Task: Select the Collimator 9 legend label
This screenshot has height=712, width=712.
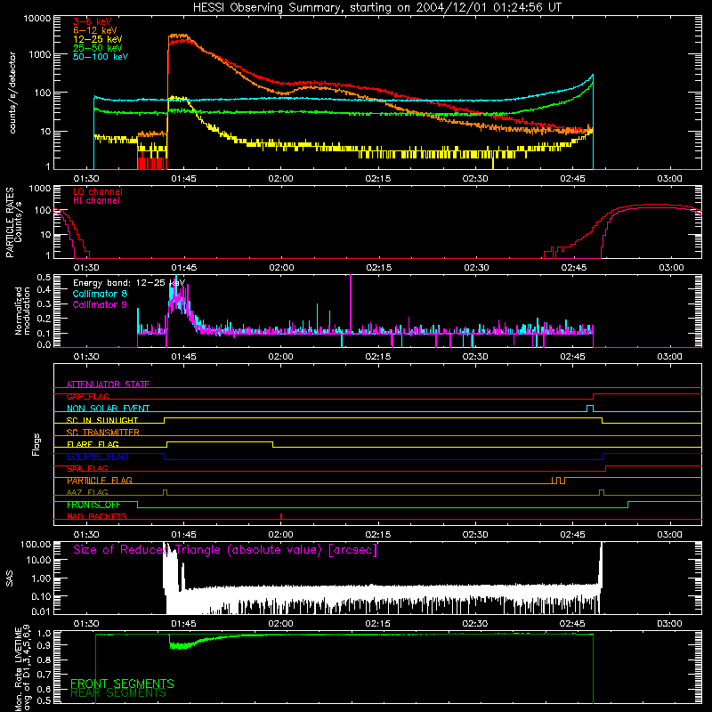Action: pos(100,304)
